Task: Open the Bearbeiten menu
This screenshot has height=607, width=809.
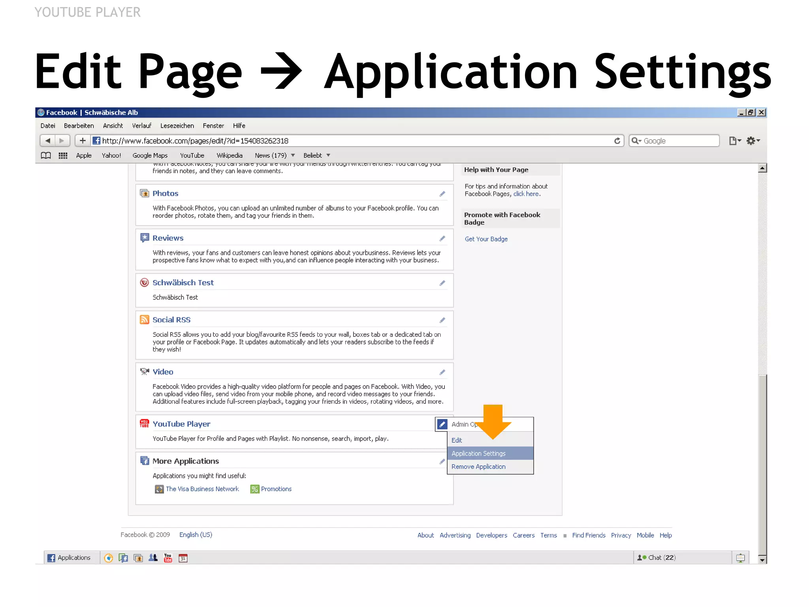Action: [x=79, y=126]
